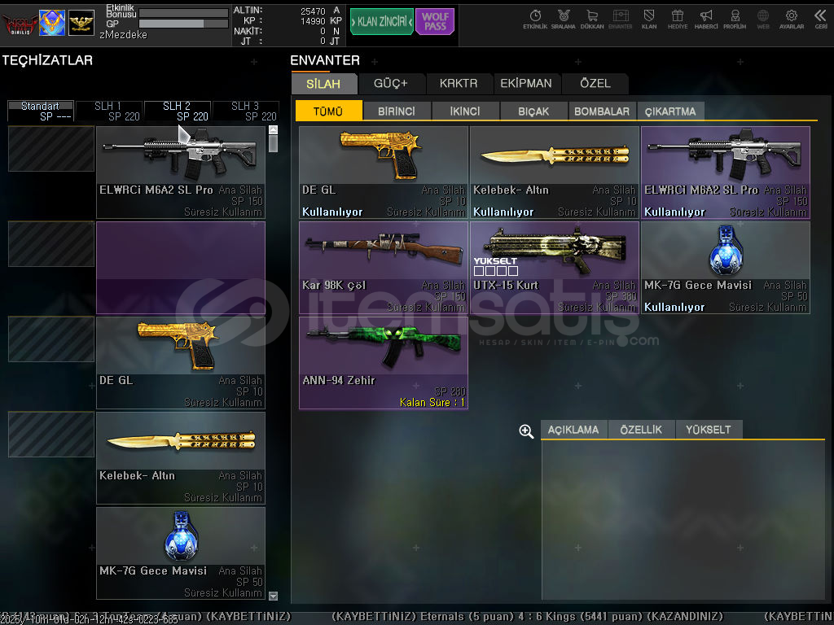Go back with Geri arrow

tap(820, 19)
